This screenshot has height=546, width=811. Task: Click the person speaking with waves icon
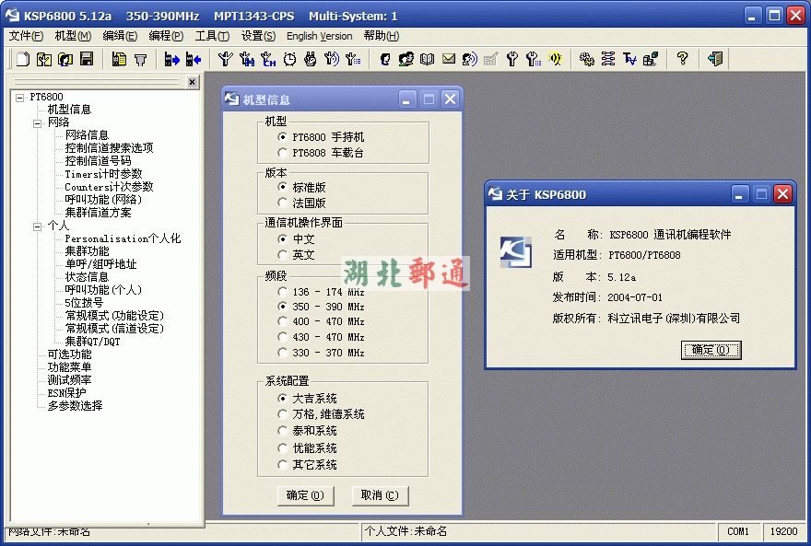tap(470, 59)
